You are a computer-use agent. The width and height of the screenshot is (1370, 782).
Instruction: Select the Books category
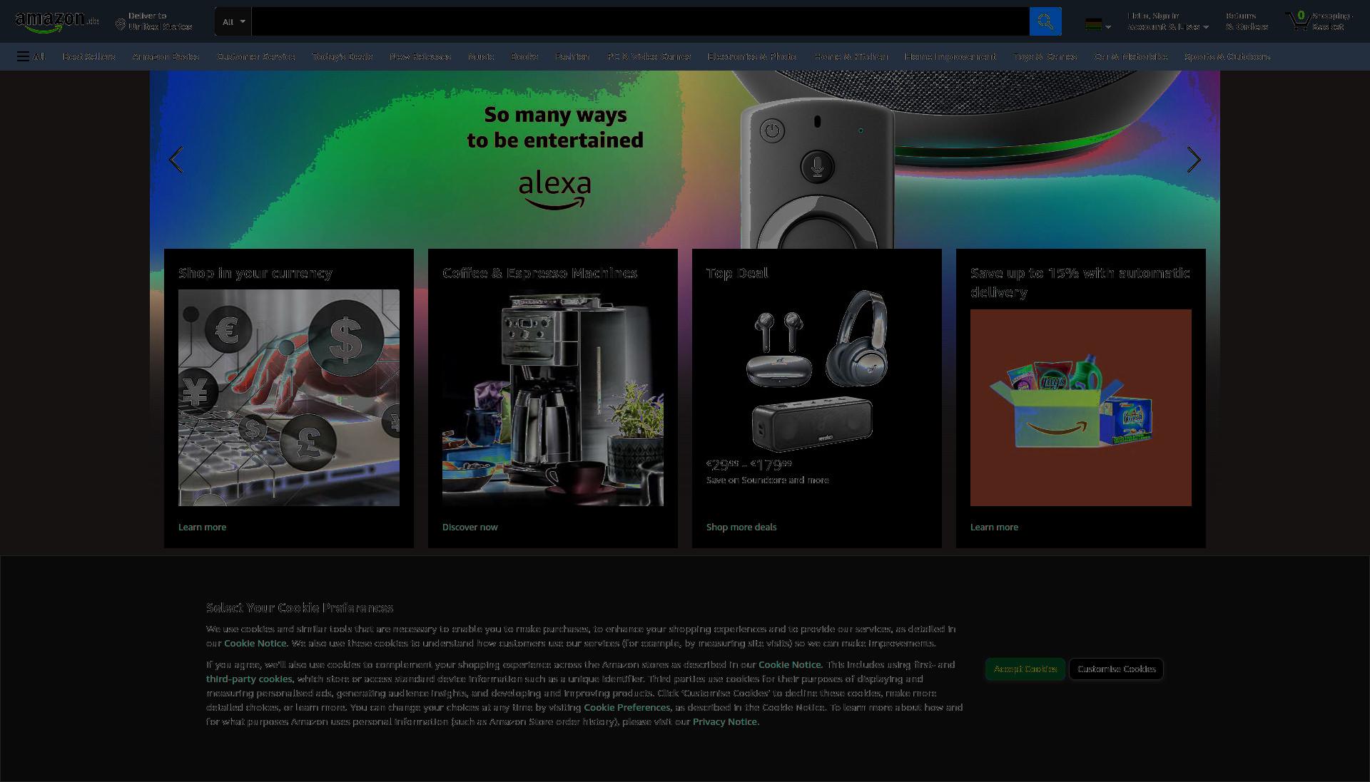[524, 56]
